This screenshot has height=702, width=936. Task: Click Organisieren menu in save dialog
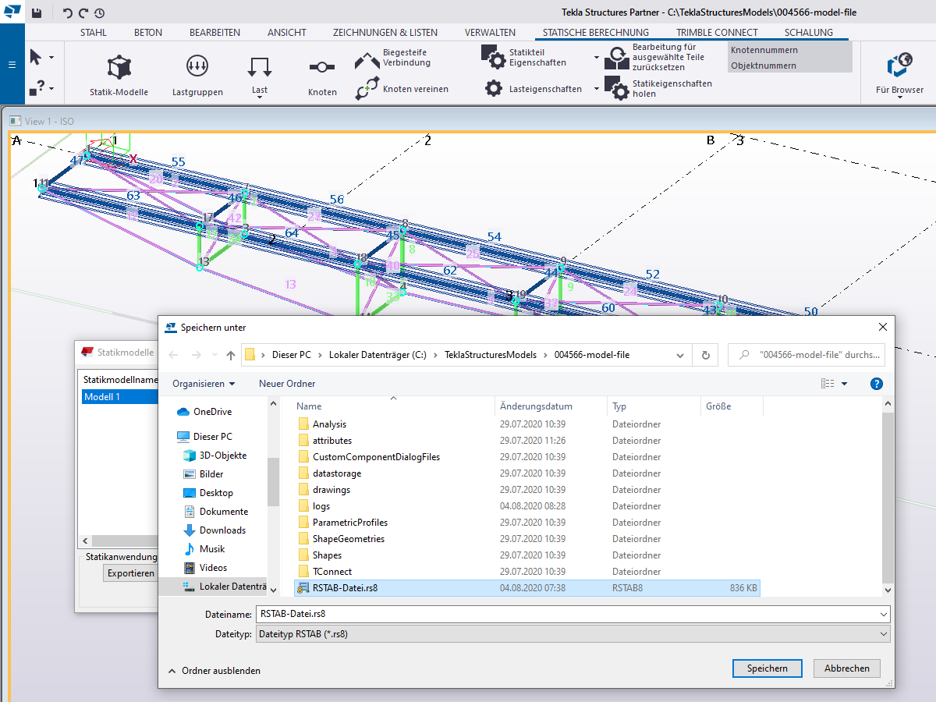204,384
